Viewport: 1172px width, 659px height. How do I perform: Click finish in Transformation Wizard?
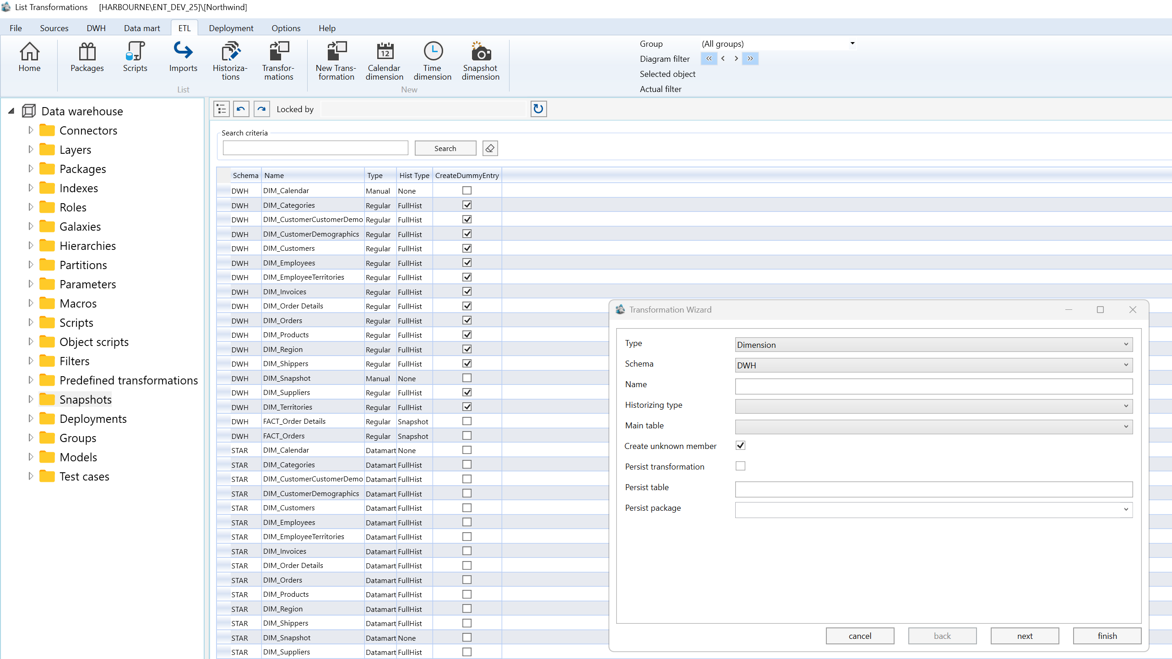click(x=1107, y=636)
